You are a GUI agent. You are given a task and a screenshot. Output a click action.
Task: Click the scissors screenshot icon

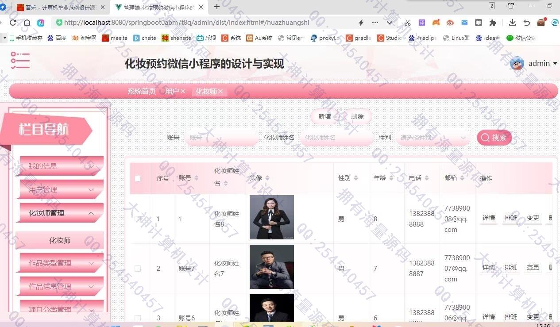408,23
